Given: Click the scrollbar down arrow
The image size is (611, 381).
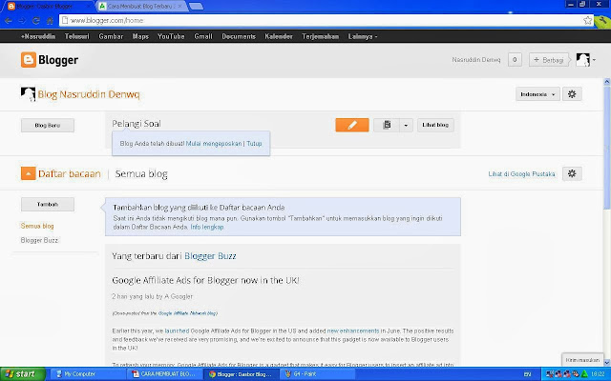Looking at the screenshot, I should click(x=607, y=362).
